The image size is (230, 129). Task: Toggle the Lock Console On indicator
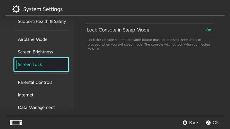coord(208,30)
